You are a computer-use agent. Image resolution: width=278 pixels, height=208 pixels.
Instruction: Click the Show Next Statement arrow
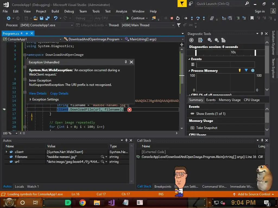point(186,18)
